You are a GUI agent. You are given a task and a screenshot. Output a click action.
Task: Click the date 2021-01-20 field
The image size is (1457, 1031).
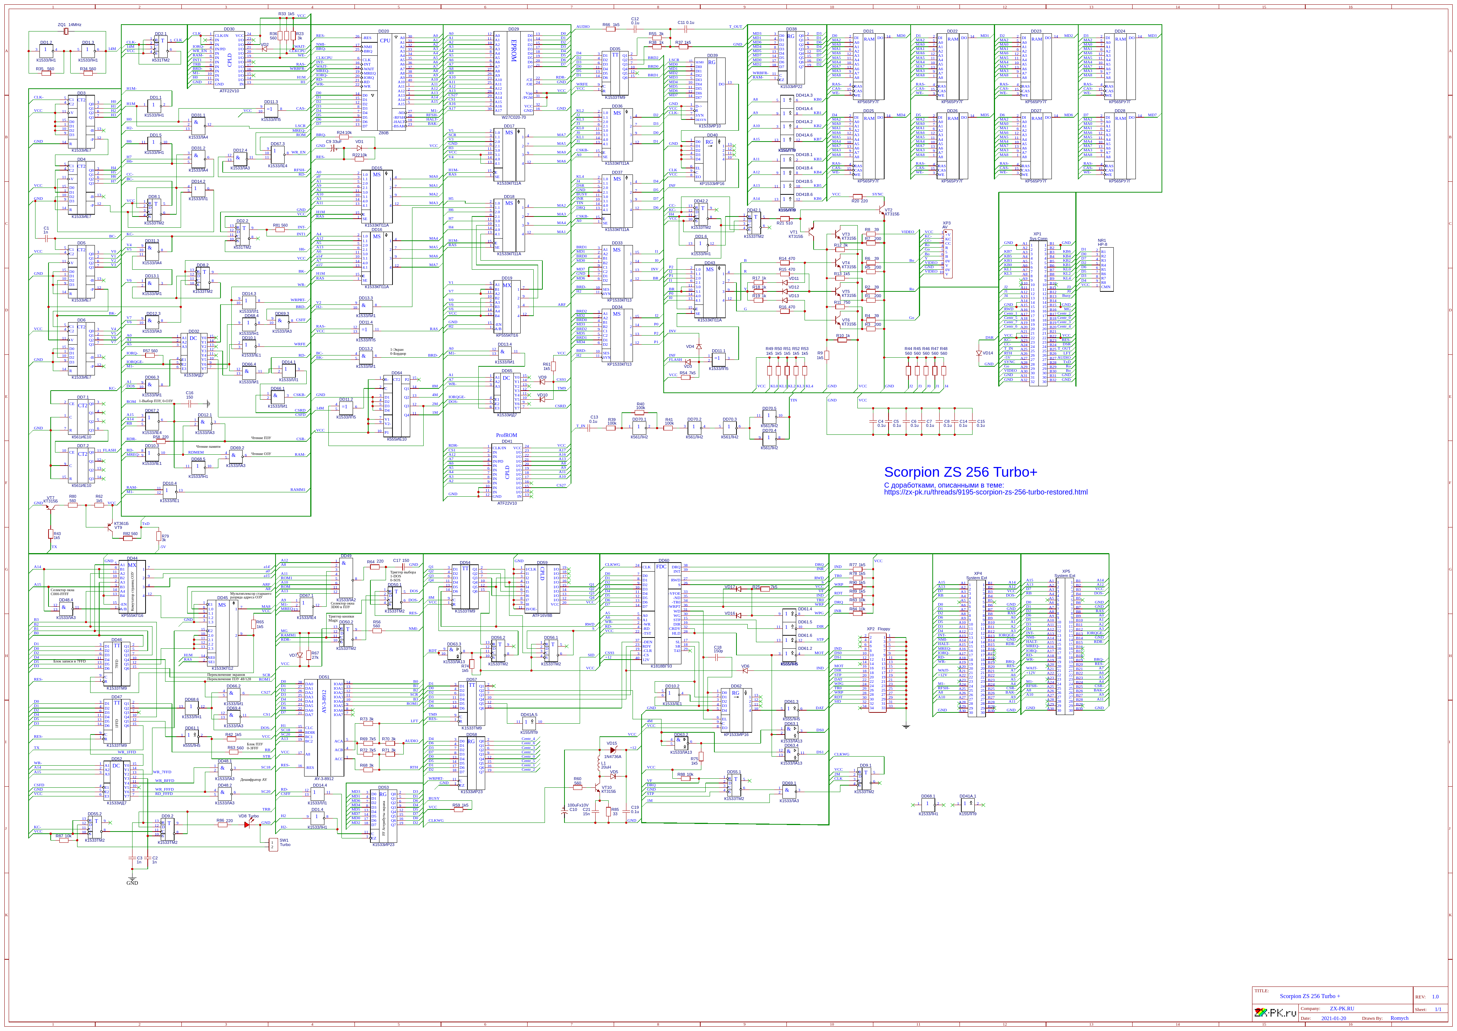(x=1333, y=1018)
